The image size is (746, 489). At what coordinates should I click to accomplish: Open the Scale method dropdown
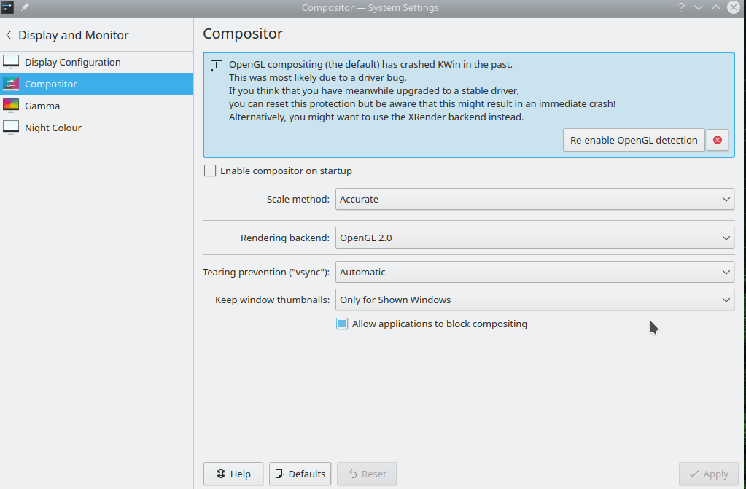pos(535,199)
